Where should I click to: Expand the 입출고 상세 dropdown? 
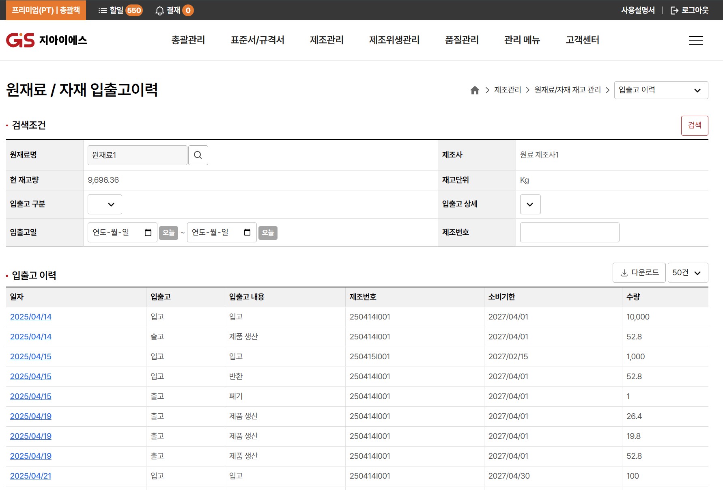530,204
